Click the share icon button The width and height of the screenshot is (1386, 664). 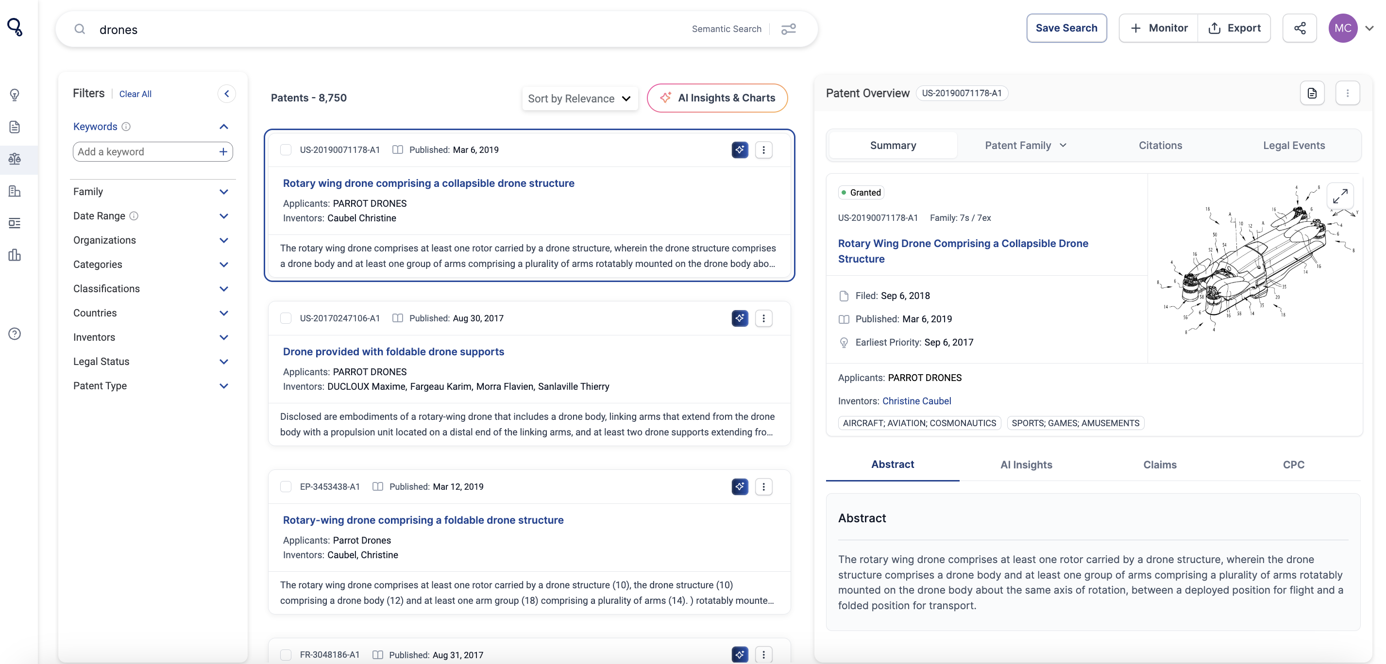1300,28
